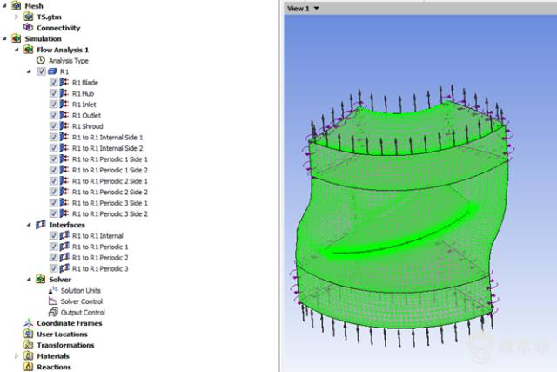Screen dimensions: 557x372
Task: Click the Solver Control icon
Action: pyautogui.click(x=53, y=301)
